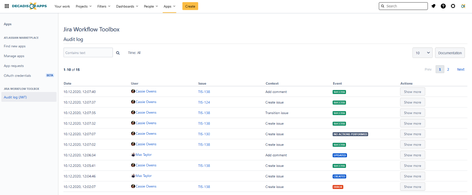This screenshot has height=195, width=472.
Task: Click Show more for 12:07:40 row
Action: 413,92
